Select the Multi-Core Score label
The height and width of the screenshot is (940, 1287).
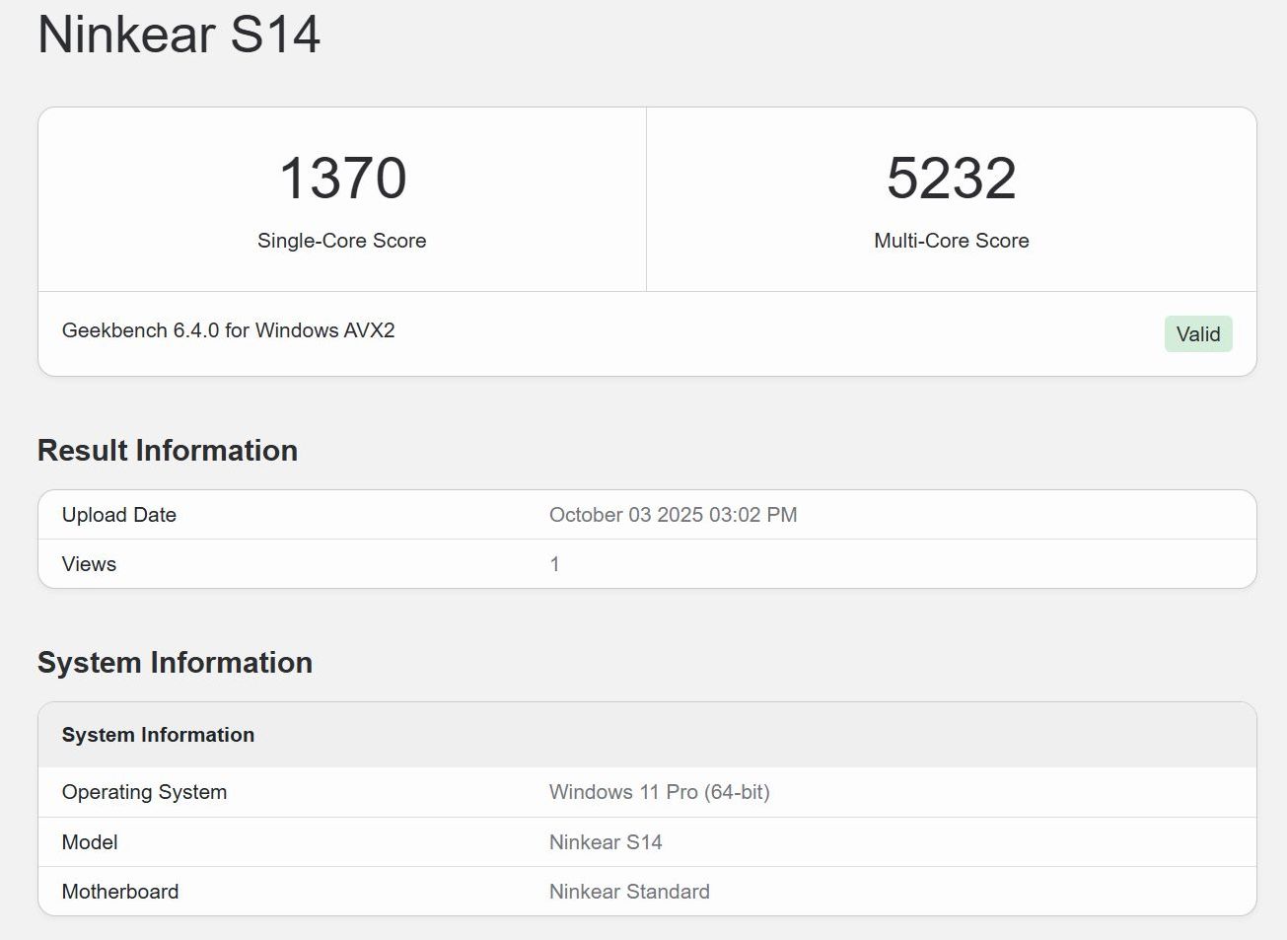(951, 241)
